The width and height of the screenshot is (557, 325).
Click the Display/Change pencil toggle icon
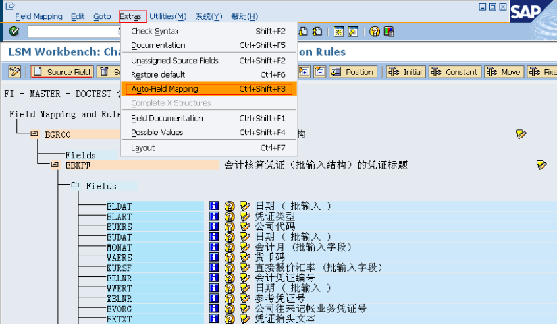pos(14,72)
